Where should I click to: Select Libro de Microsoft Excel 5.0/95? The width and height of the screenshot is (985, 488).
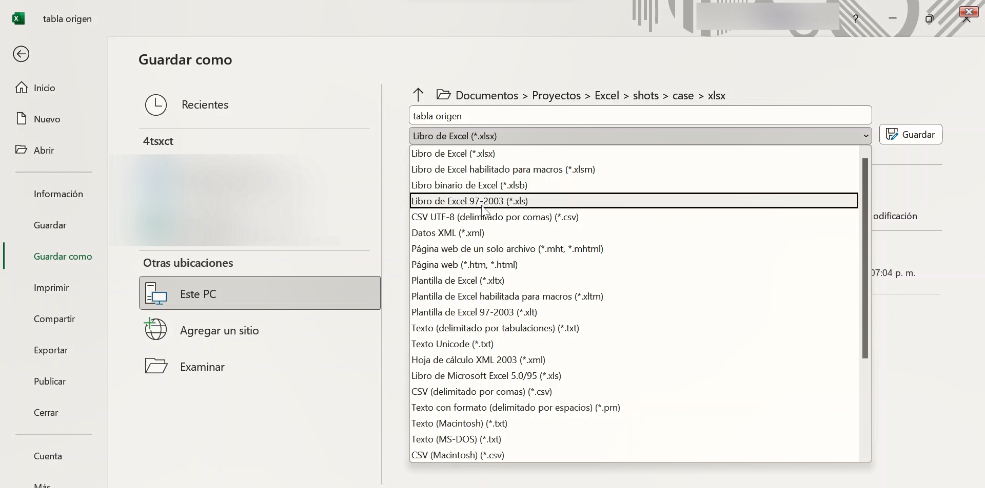click(634, 375)
